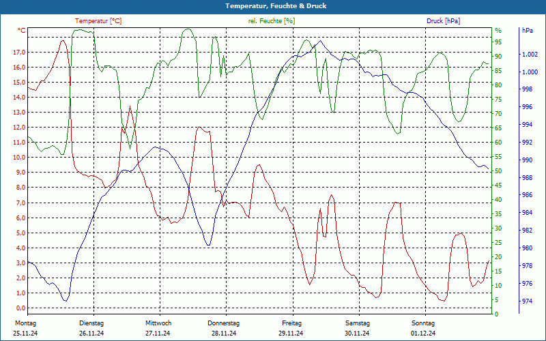Image resolution: width=546 pixels, height=341 pixels.
Task: Click the '0,0' temperature axis value
Action: (x=20, y=308)
